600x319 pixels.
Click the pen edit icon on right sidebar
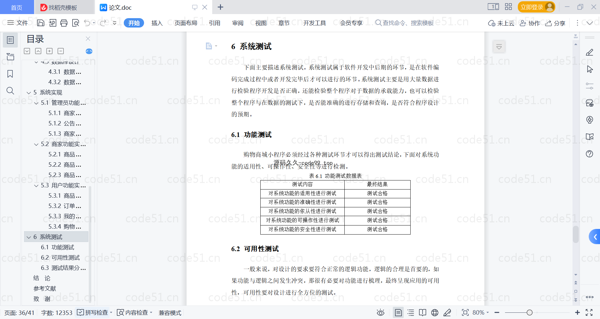tap(590, 52)
